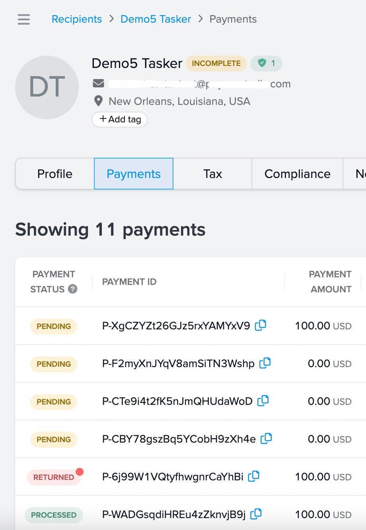This screenshot has height=530, width=366.
Task: Click the location pin icon for New Orleans
Action: tap(98, 101)
